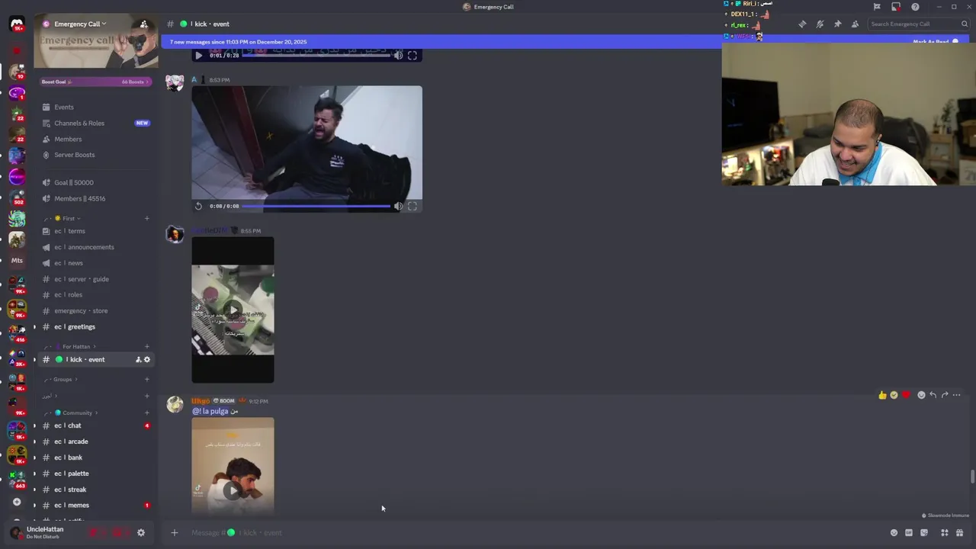Click the chat scrollbar thumb

[972, 477]
